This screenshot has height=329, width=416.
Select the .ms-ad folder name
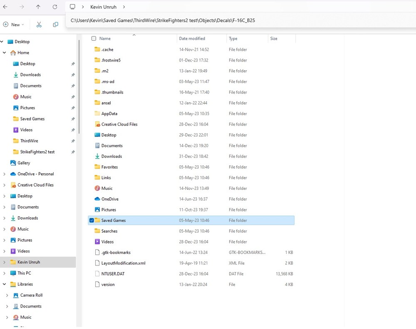point(108,81)
